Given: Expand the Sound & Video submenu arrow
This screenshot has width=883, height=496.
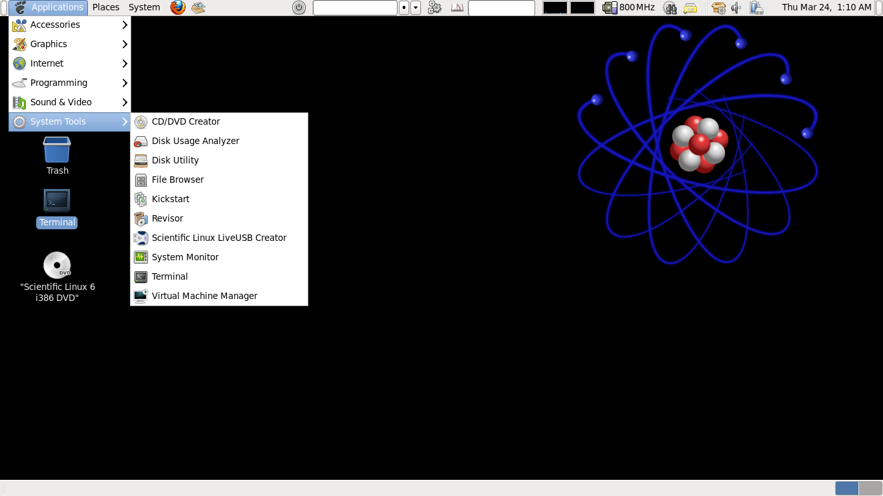Looking at the screenshot, I should pos(125,102).
